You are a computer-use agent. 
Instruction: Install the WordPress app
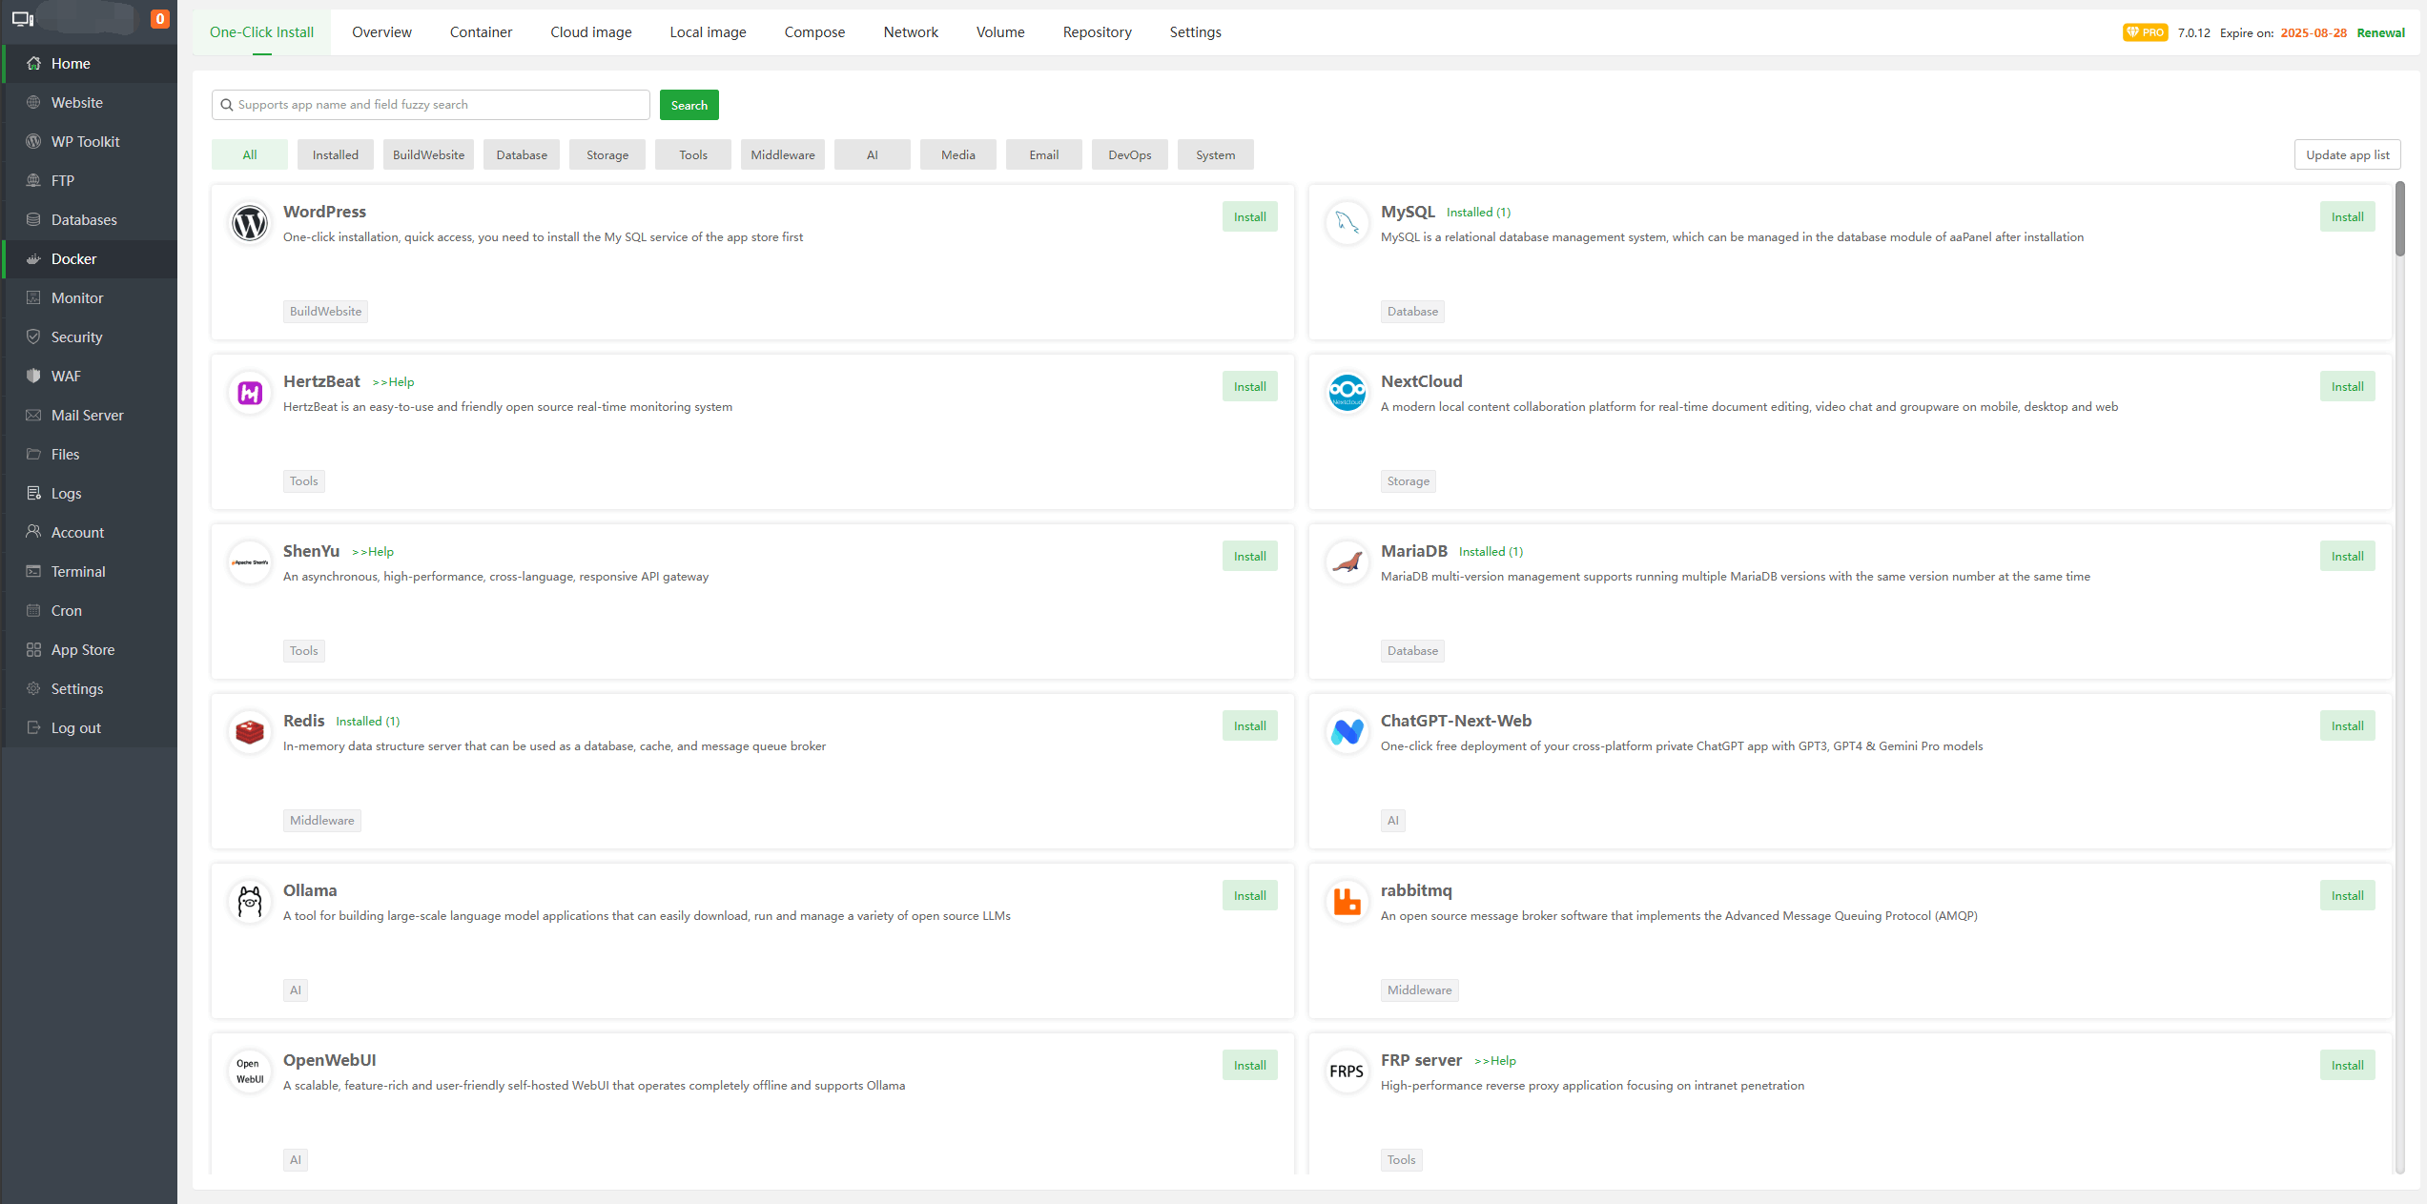pos(1249,217)
